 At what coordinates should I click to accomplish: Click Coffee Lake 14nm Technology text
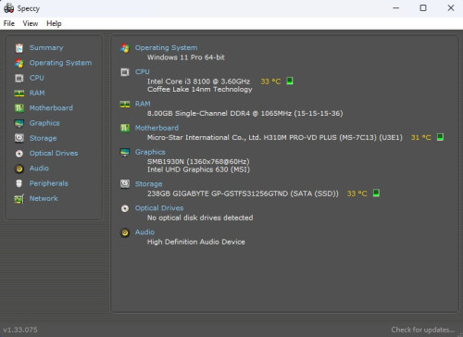pyautogui.click(x=200, y=90)
